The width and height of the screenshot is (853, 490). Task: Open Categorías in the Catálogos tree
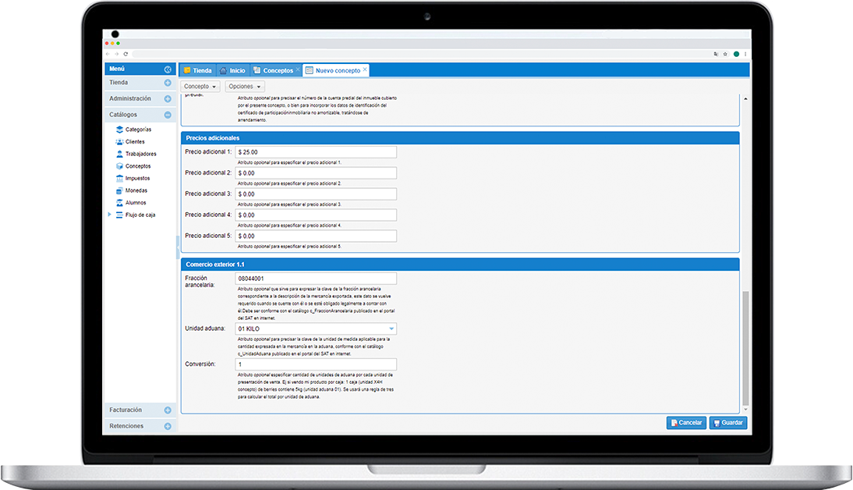click(x=138, y=130)
